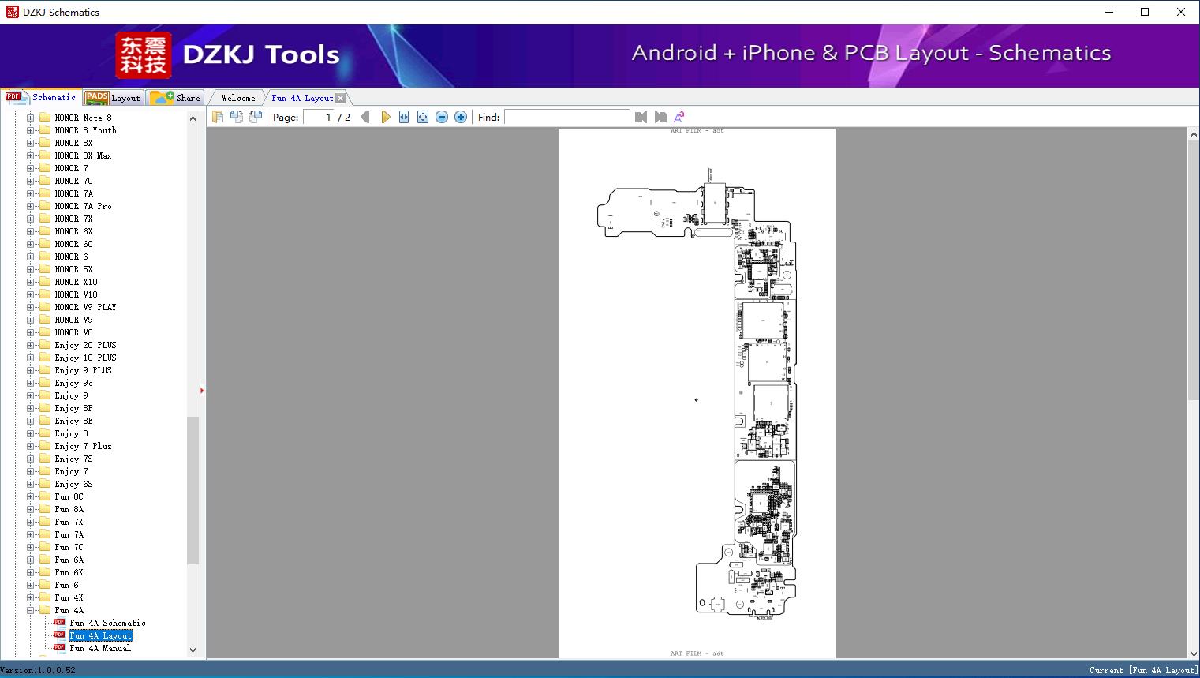Switch to the Schematic tab

coord(41,97)
